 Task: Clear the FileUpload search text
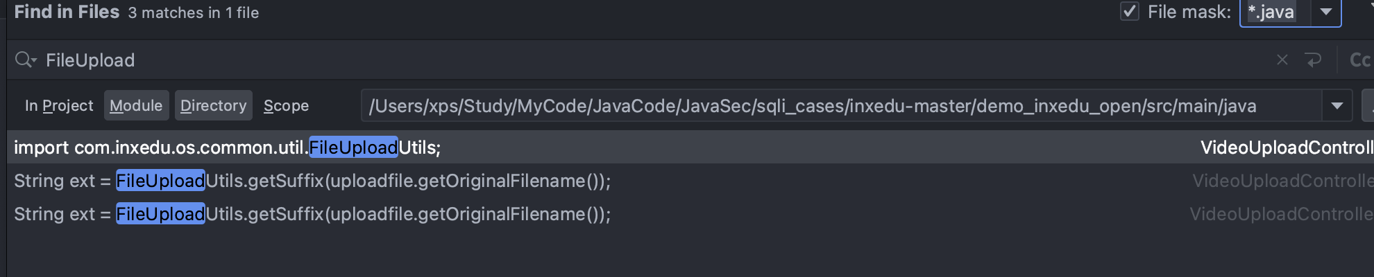click(1282, 60)
